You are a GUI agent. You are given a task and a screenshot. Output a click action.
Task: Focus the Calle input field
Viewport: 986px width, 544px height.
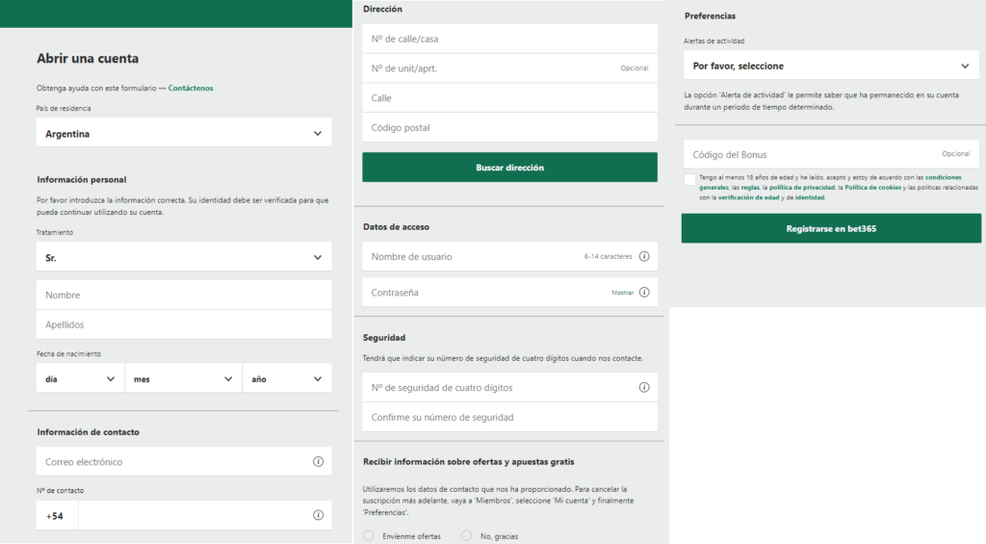pyautogui.click(x=510, y=98)
